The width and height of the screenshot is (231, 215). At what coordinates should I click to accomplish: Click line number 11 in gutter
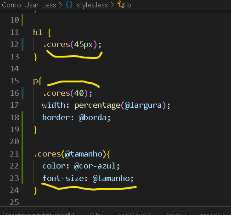pos(15,32)
